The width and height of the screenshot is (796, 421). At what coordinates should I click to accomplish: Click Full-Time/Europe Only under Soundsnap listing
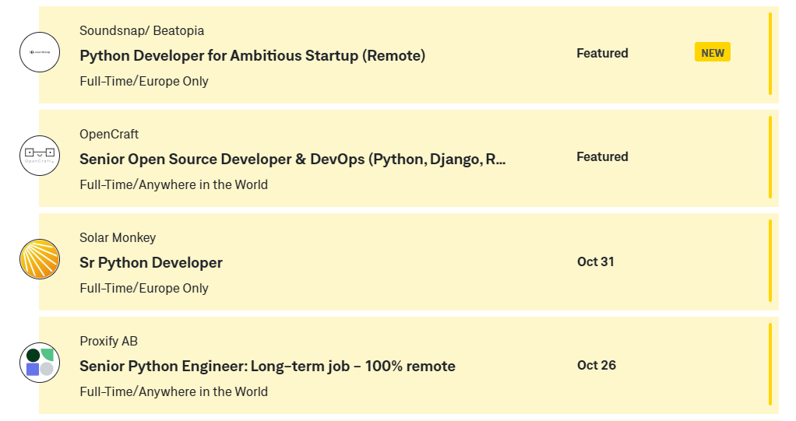pyautogui.click(x=143, y=81)
